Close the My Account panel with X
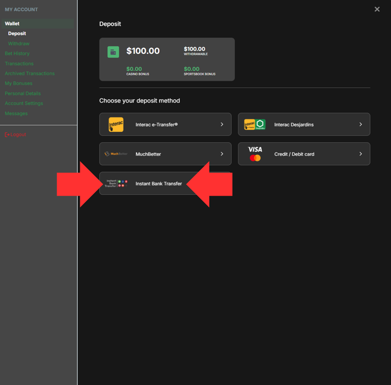The image size is (391, 385). click(377, 9)
